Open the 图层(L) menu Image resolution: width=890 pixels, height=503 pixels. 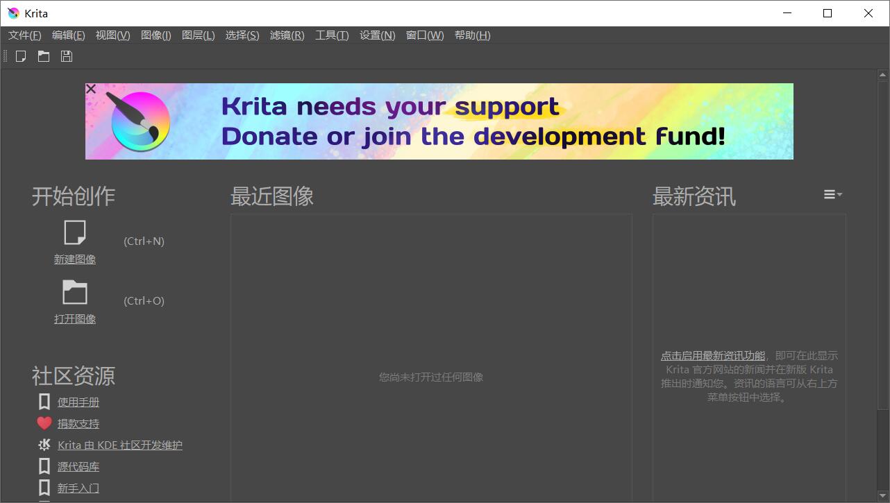(199, 35)
